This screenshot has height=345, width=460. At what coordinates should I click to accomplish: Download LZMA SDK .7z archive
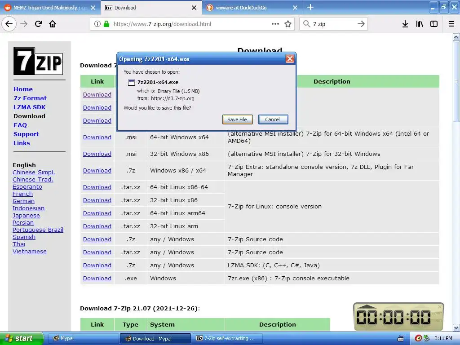[x=97, y=265]
